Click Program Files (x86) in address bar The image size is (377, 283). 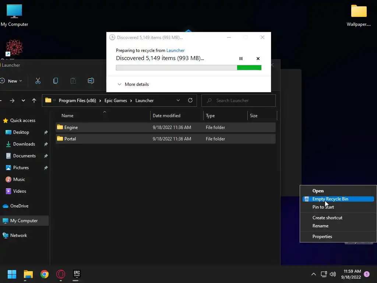point(77,101)
